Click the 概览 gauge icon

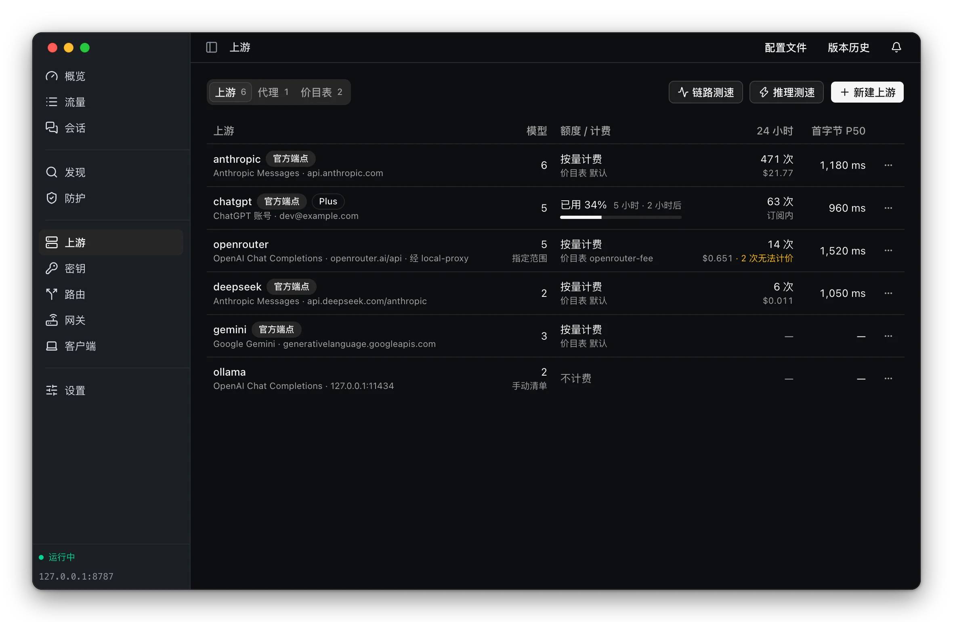tap(52, 76)
